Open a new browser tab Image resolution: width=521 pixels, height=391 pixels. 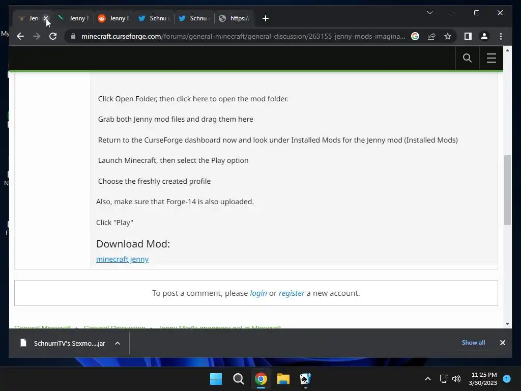tap(265, 18)
